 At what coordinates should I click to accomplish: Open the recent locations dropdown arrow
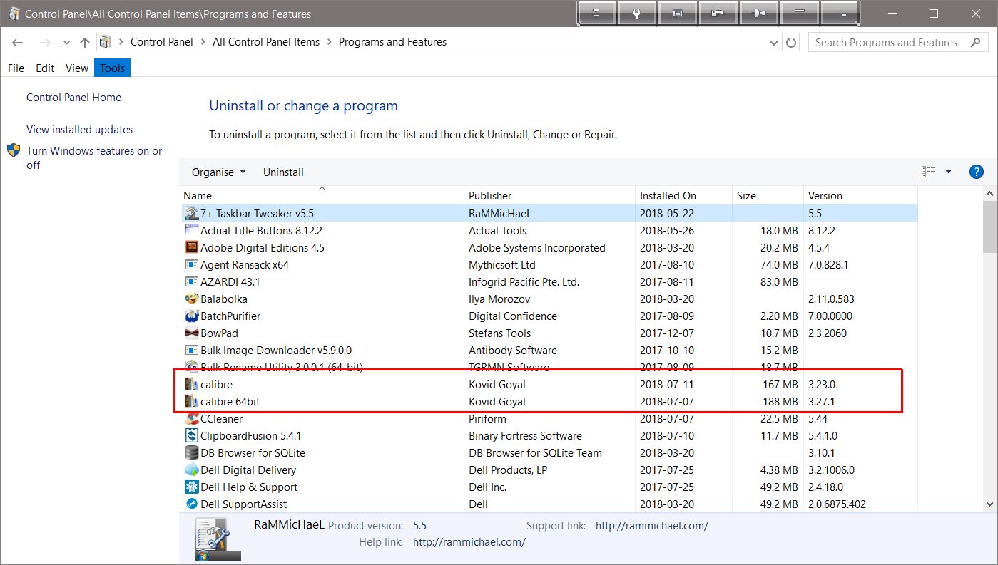point(66,43)
